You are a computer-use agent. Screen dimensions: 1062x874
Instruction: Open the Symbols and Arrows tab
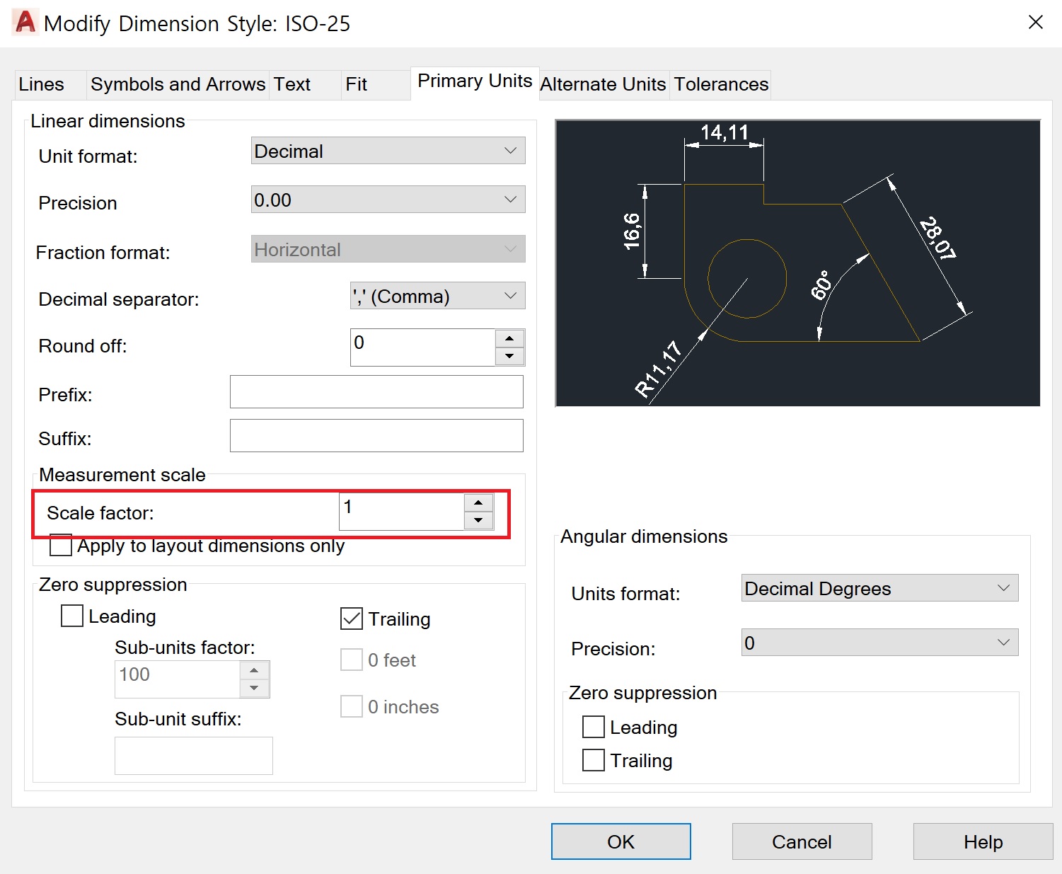pos(177,84)
